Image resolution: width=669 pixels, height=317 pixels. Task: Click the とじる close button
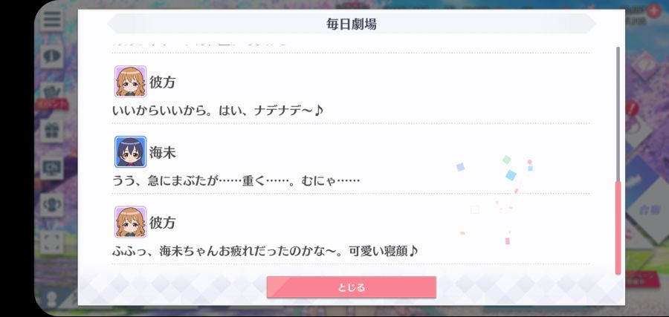(x=351, y=287)
